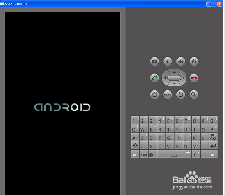Click the D key
The height and width of the screenshot is (195, 225).
coord(152,137)
